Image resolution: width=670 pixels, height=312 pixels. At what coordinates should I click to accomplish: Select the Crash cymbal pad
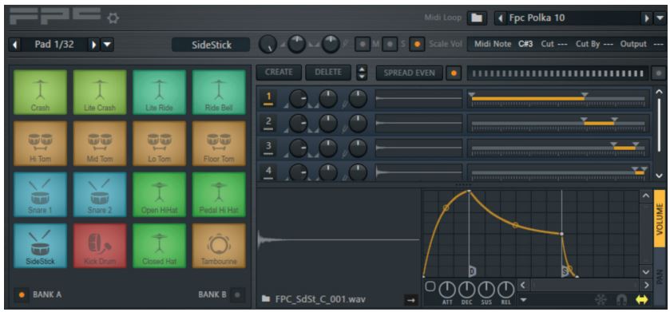tap(40, 93)
